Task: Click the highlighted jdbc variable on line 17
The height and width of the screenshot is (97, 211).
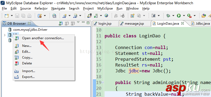Action: pos(134,71)
